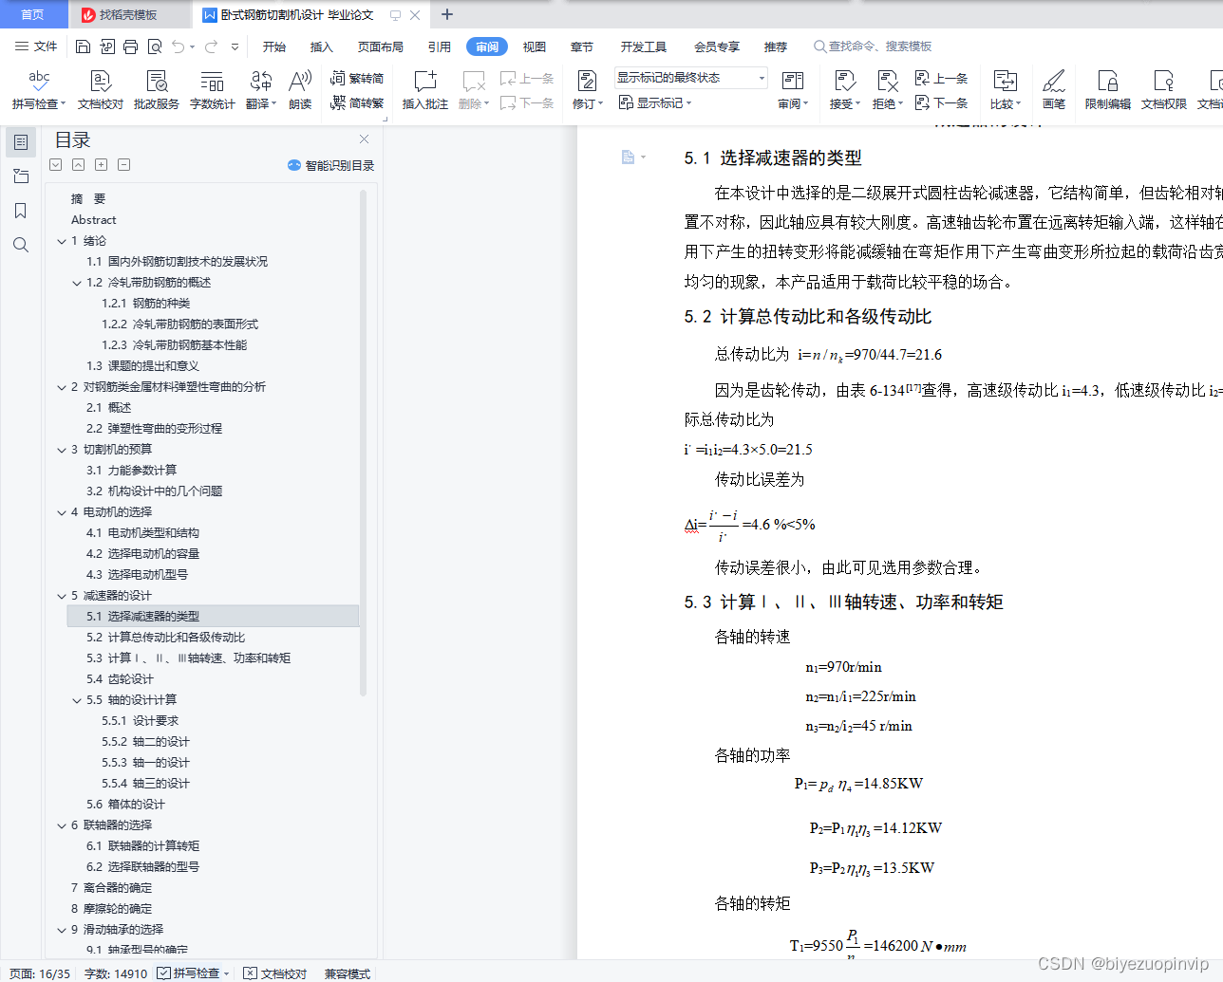Open the review pane (审阅) icon
This screenshot has width=1223, height=982.
tap(793, 89)
